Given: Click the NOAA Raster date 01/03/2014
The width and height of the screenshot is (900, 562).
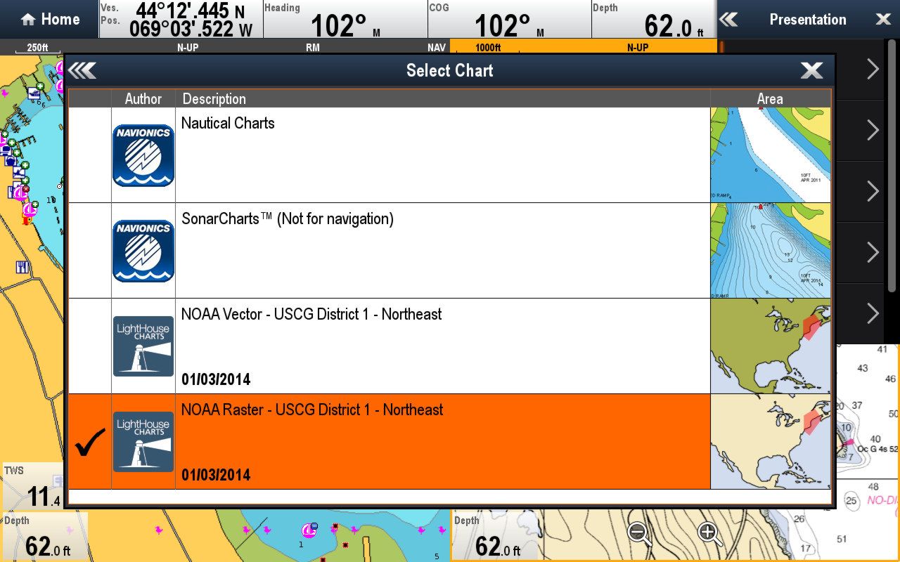Looking at the screenshot, I should [216, 475].
